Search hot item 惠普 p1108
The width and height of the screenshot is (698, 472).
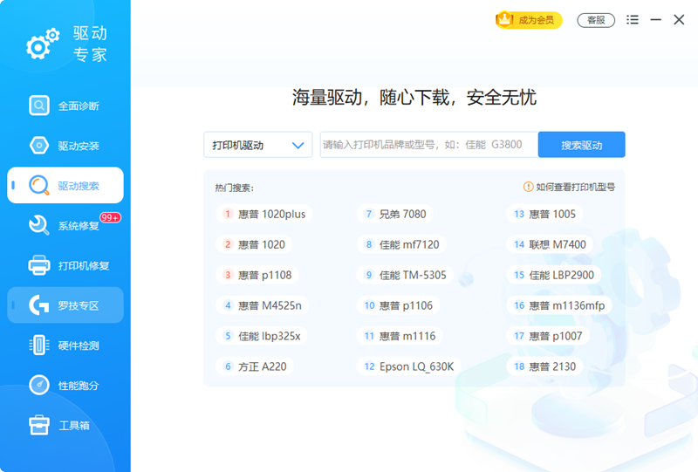point(257,275)
